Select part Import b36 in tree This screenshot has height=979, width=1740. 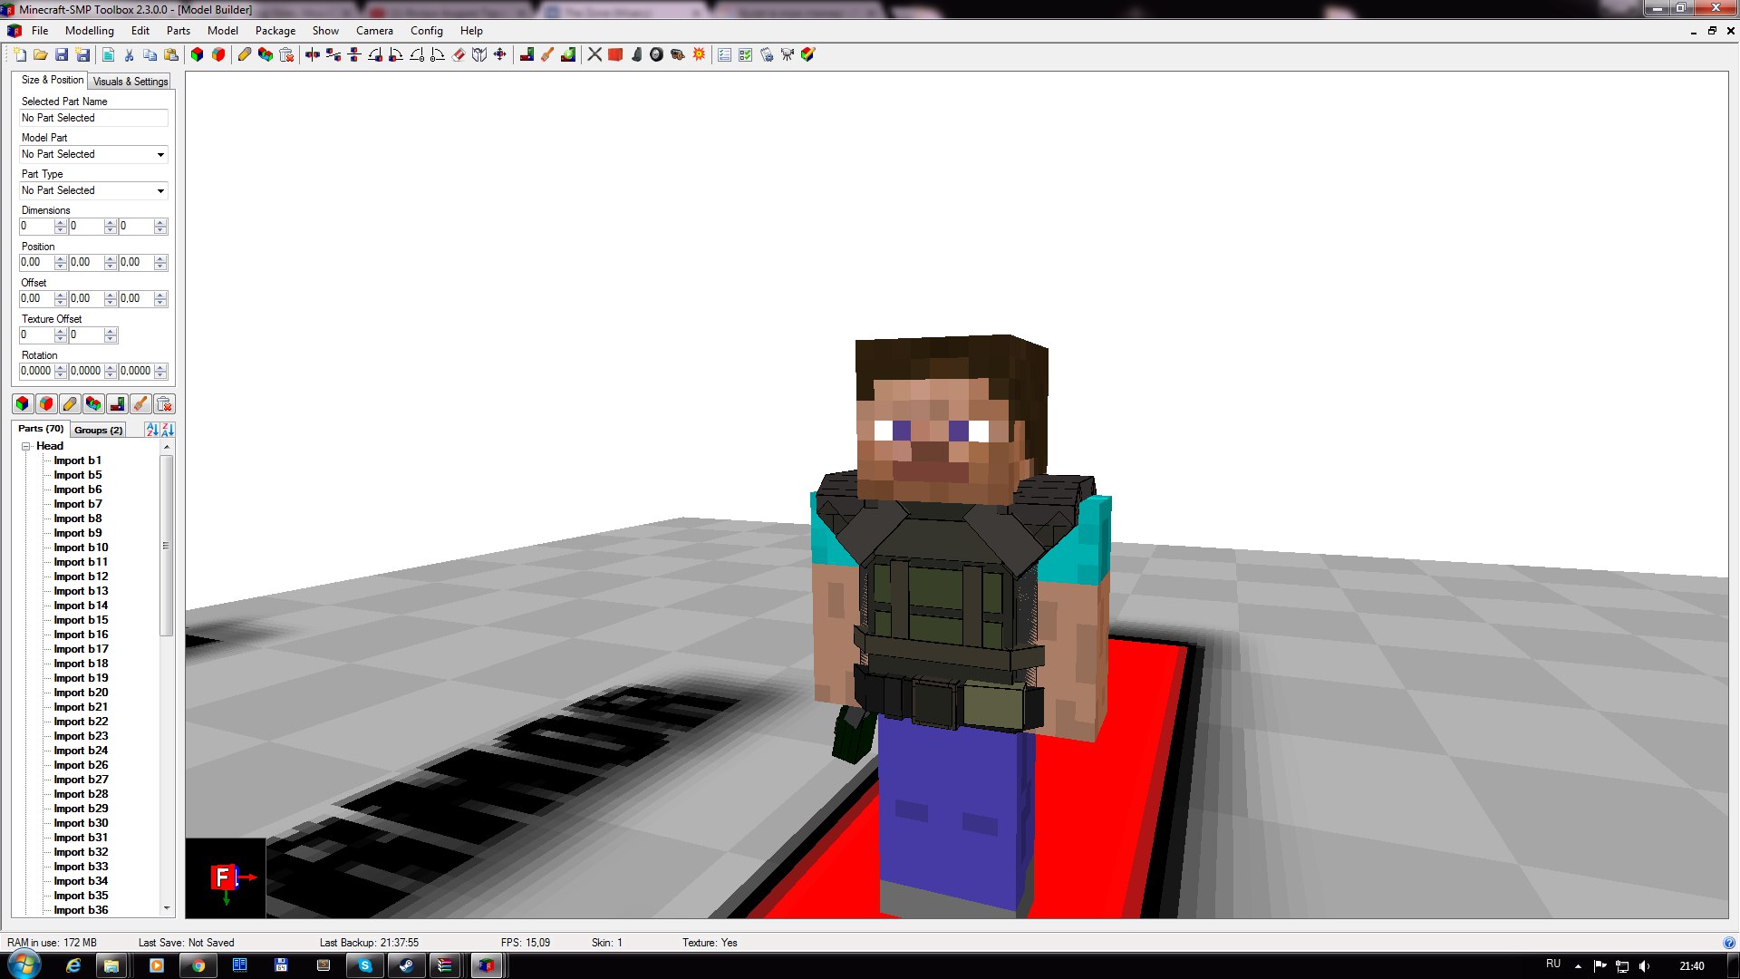pos(81,910)
